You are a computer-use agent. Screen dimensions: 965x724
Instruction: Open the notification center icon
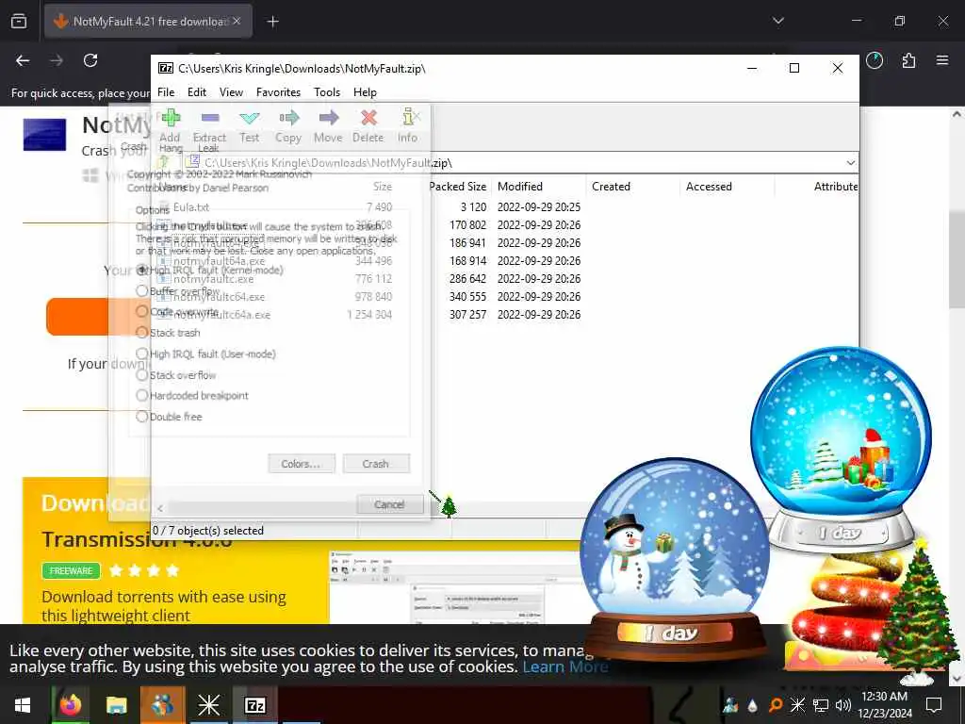click(x=934, y=705)
